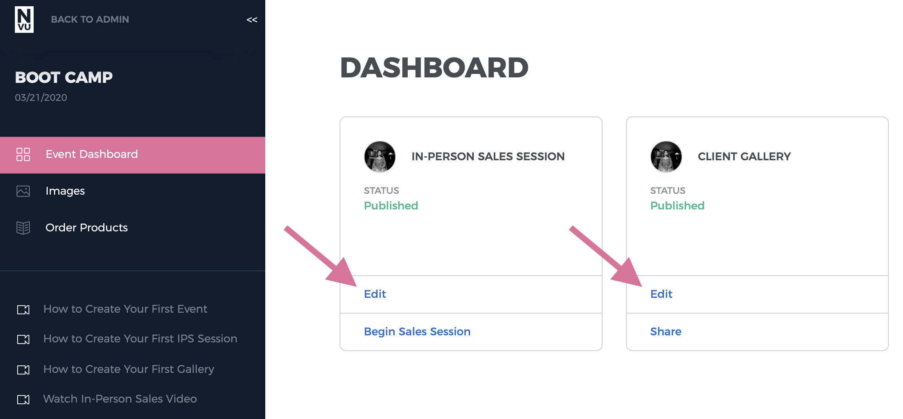Click the N-VU logo icon

[x=24, y=20]
